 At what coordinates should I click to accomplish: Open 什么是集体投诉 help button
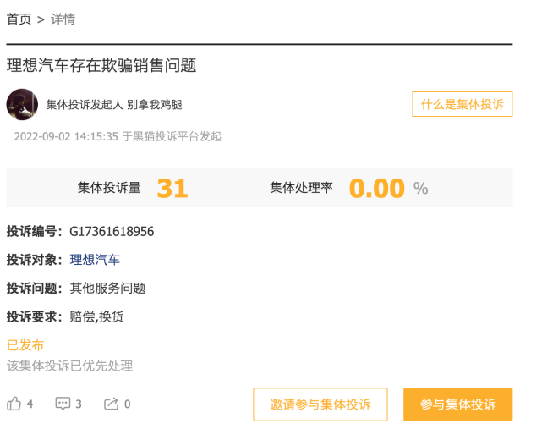[462, 104]
